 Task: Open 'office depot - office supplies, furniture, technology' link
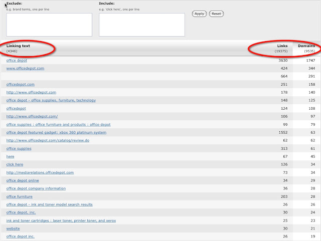[x=51, y=100]
